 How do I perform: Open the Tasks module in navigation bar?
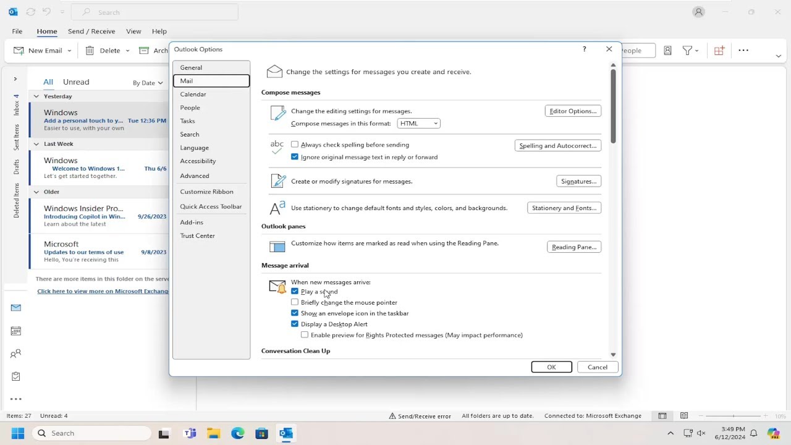(16, 376)
